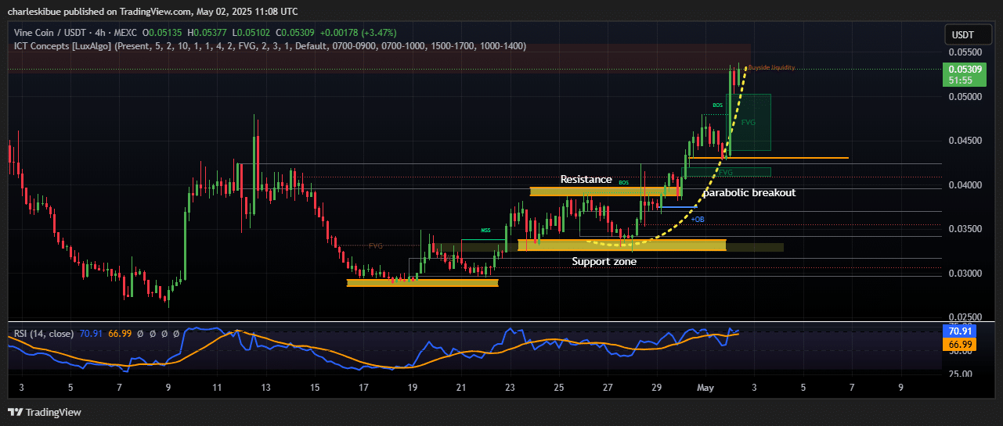Screen dimensions: 1003x426
Task: Click the 27 date on the time axis
Action: click(608, 388)
